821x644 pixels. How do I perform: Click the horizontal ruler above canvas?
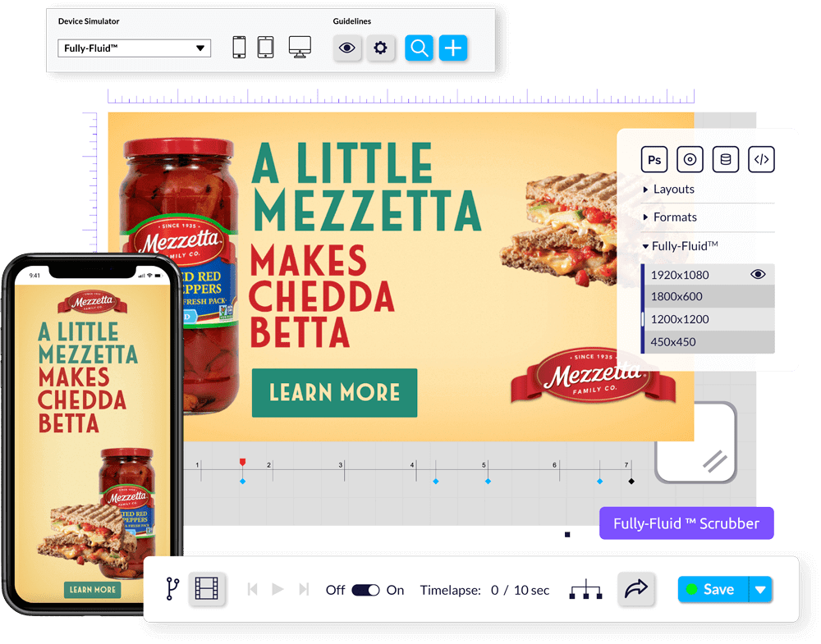coord(401,96)
